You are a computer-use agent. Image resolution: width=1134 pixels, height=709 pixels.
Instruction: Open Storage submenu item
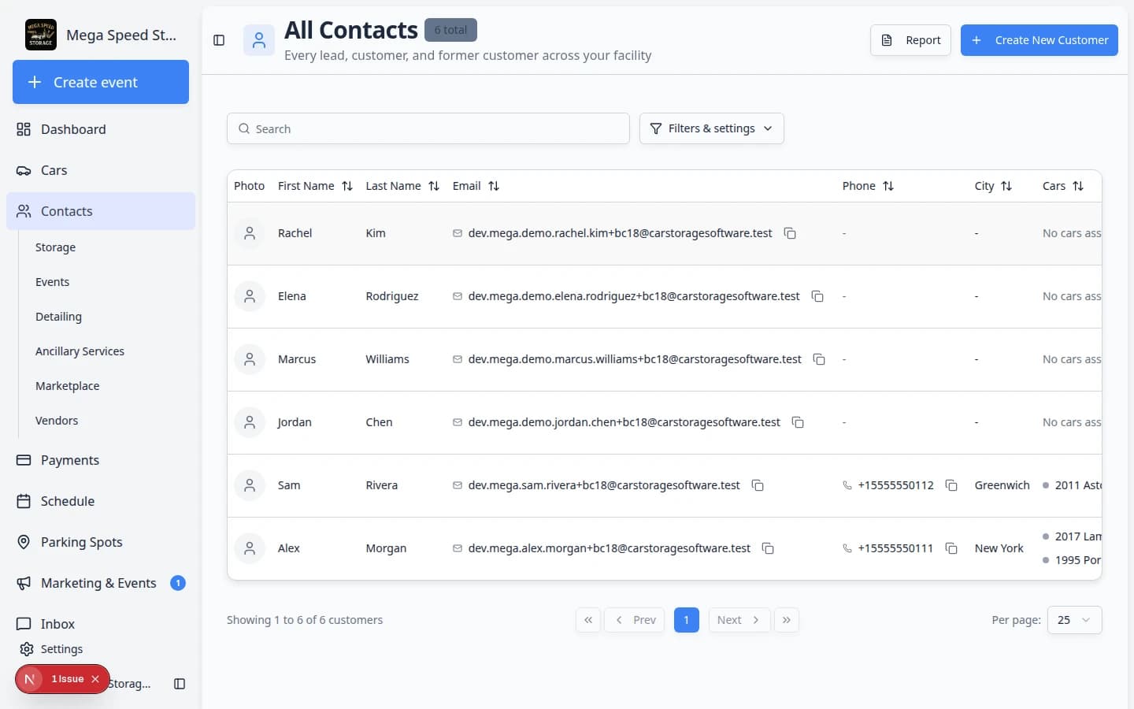coord(55,247)
